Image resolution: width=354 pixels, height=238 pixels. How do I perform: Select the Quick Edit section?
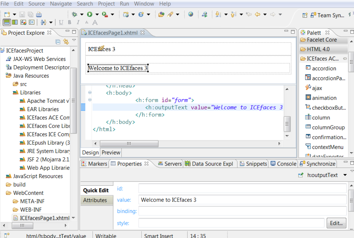point(97,190)
